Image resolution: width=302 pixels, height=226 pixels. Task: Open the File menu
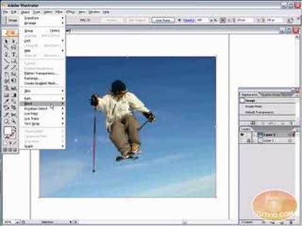5,12
